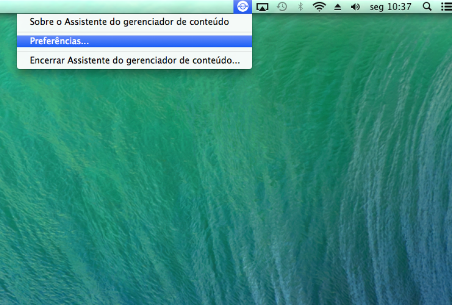This screenshot has width=452, height=305.
Task: Open the volume control icon
Action: 355,7
